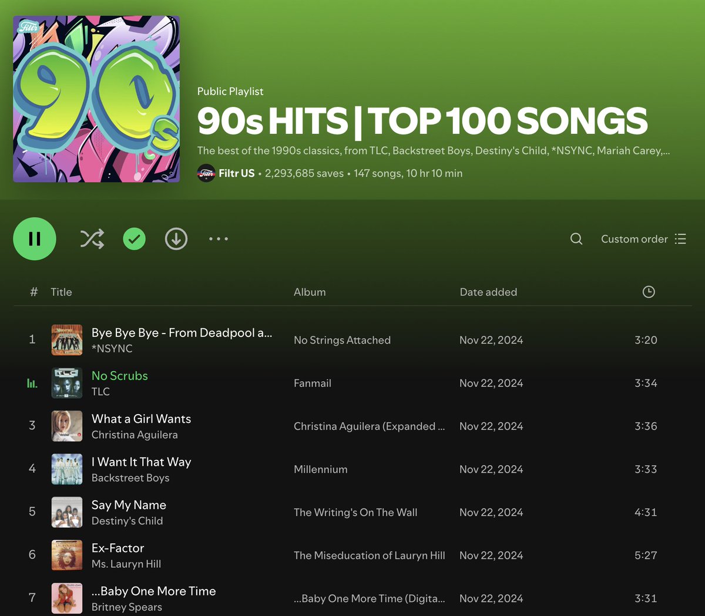Select the I Want It That Way title
The height and width of the screenshot is (616, 705).
141,462
